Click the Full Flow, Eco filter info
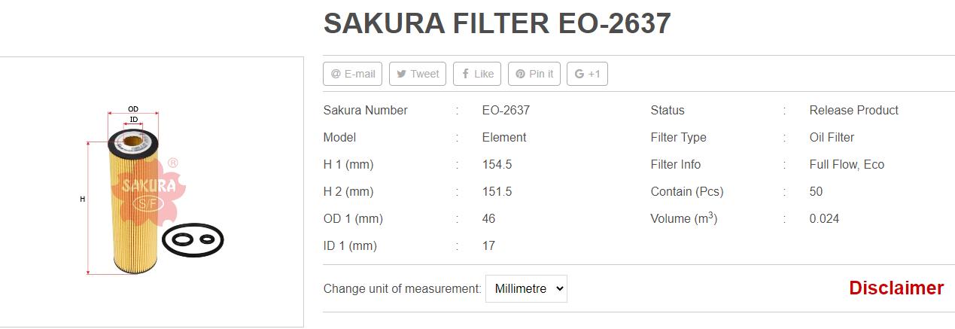 tap(847, 164)
